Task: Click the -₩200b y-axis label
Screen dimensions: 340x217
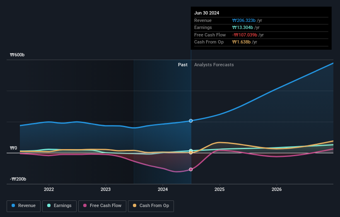Action: click(x=18, y=179)
